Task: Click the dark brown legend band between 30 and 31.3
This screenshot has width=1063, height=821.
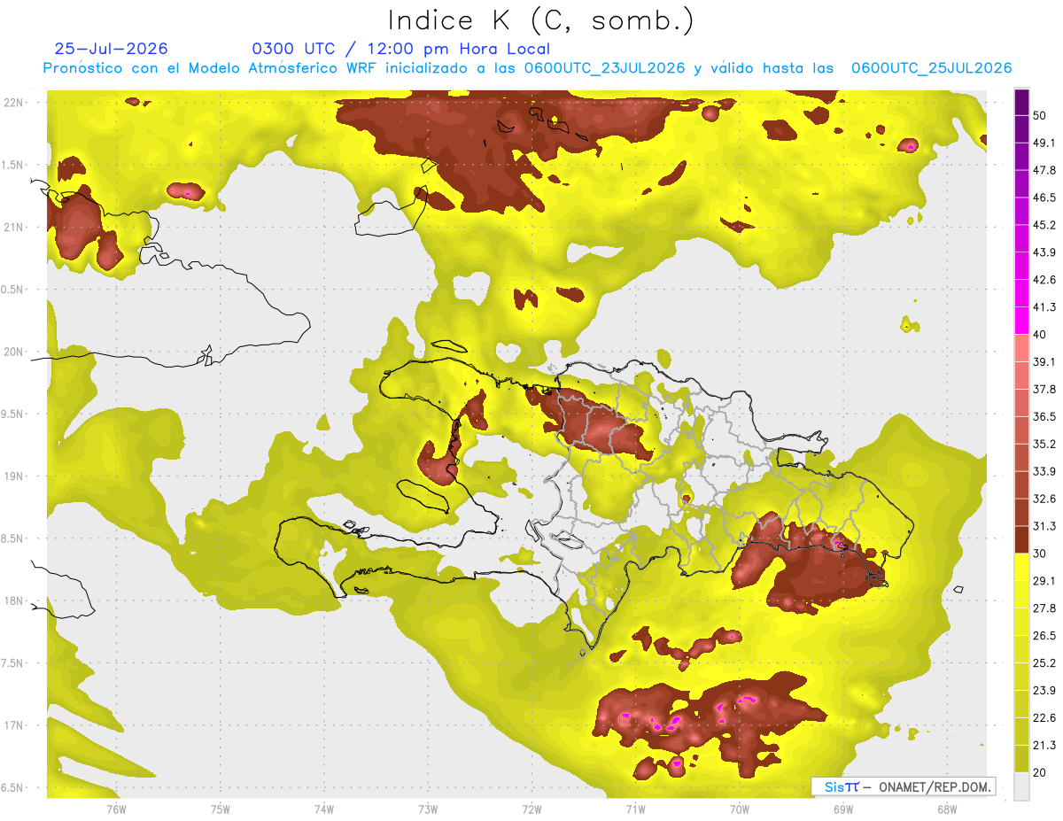Action: click(x=1021, y=539)
